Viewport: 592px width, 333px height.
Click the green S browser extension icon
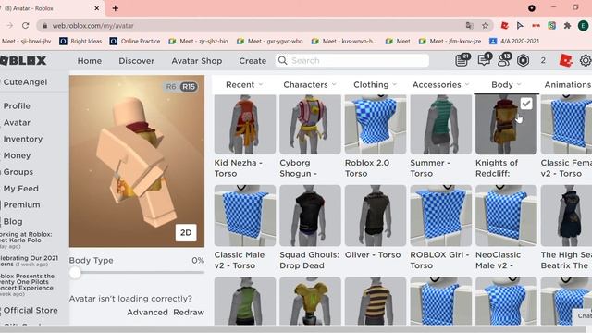551,26
